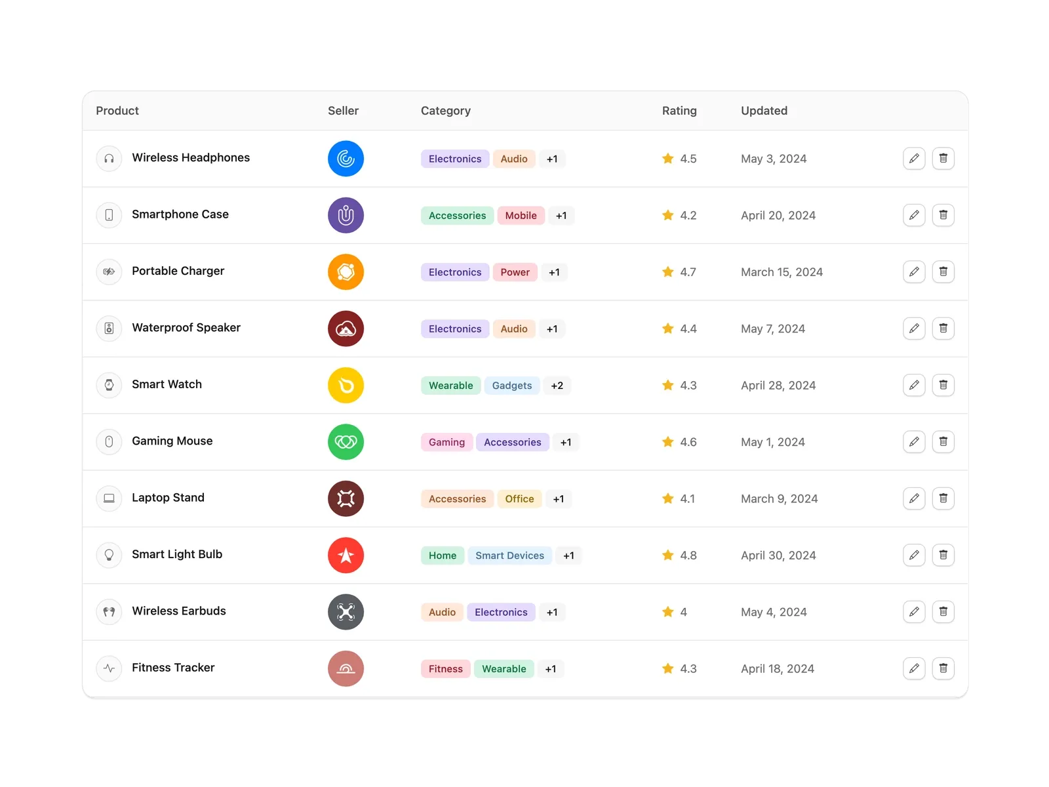
Task: Edit the Wireless Headphones row
Action: pyautogui.click(x=914, y=158)
